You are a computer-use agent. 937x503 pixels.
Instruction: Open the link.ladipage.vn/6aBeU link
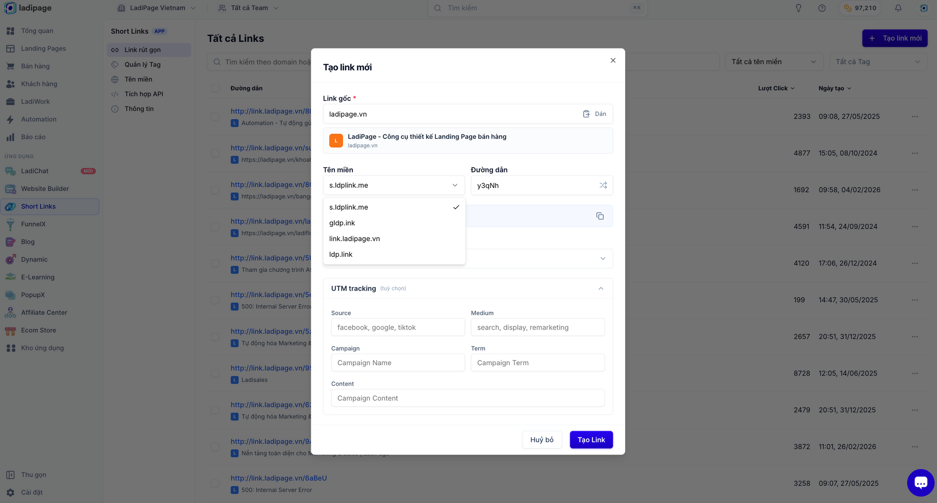pyautogui.click(x=279, y=478)
